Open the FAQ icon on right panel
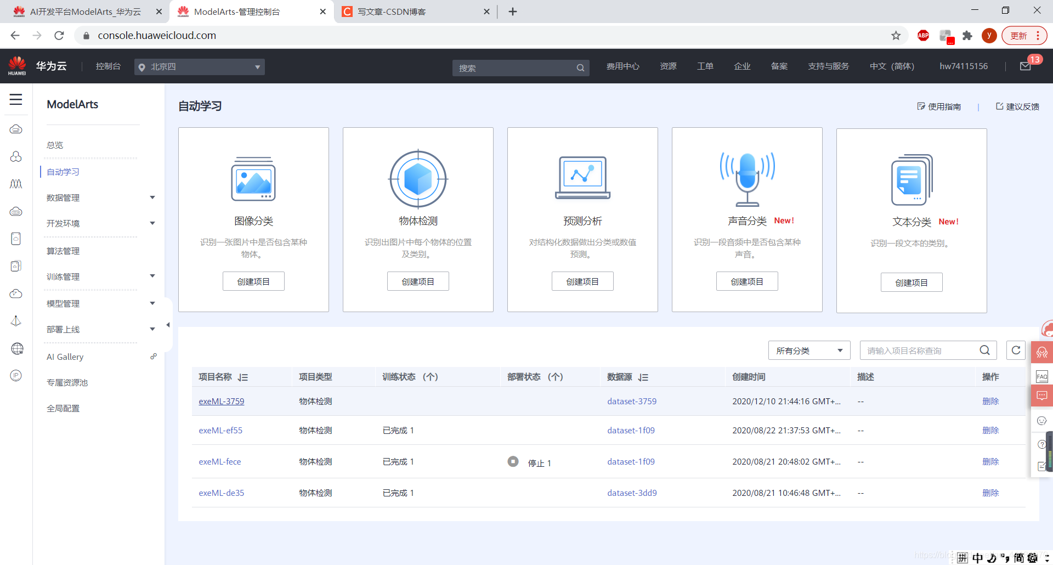 (1042, 376)
